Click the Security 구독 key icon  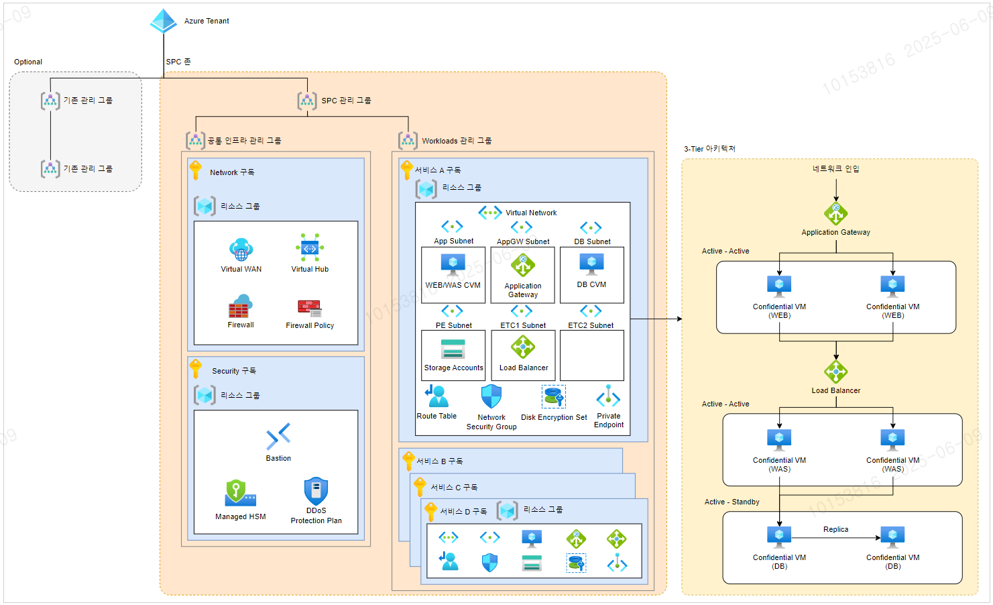[x=196, y=369]
